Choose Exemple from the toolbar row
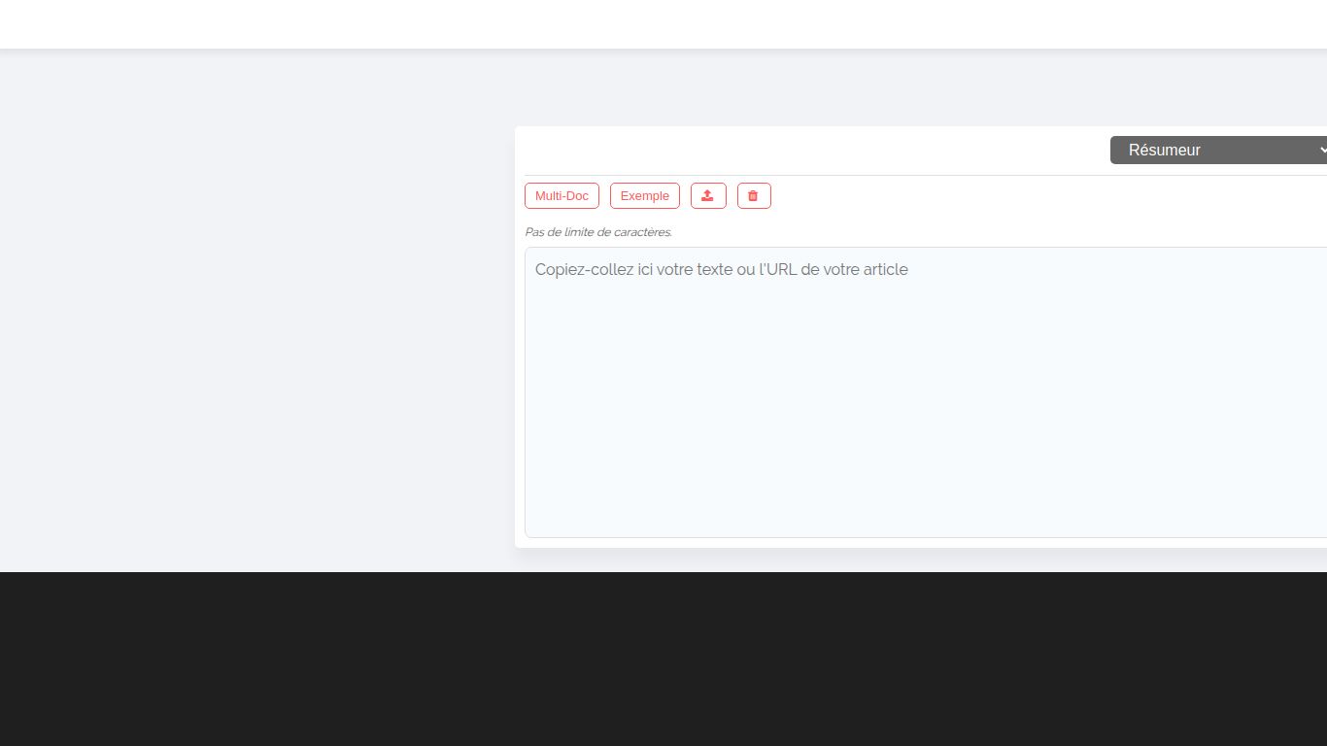The width and height of the screenshot is (1327, 746). pos(644,195)
